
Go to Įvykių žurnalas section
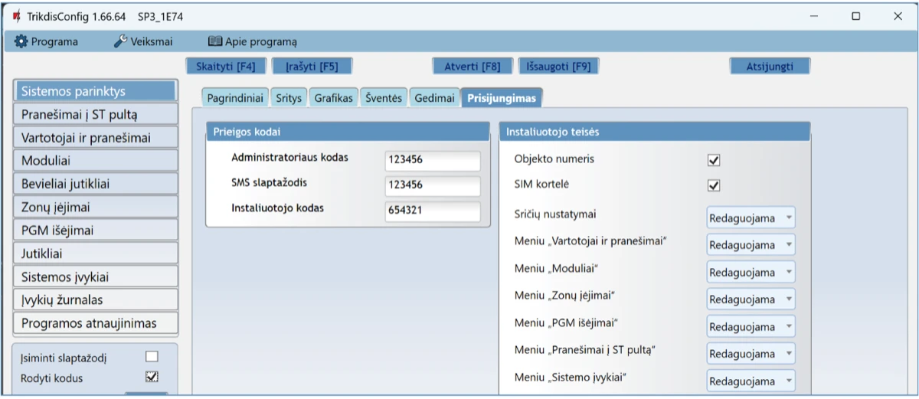[x=96, y=299]
